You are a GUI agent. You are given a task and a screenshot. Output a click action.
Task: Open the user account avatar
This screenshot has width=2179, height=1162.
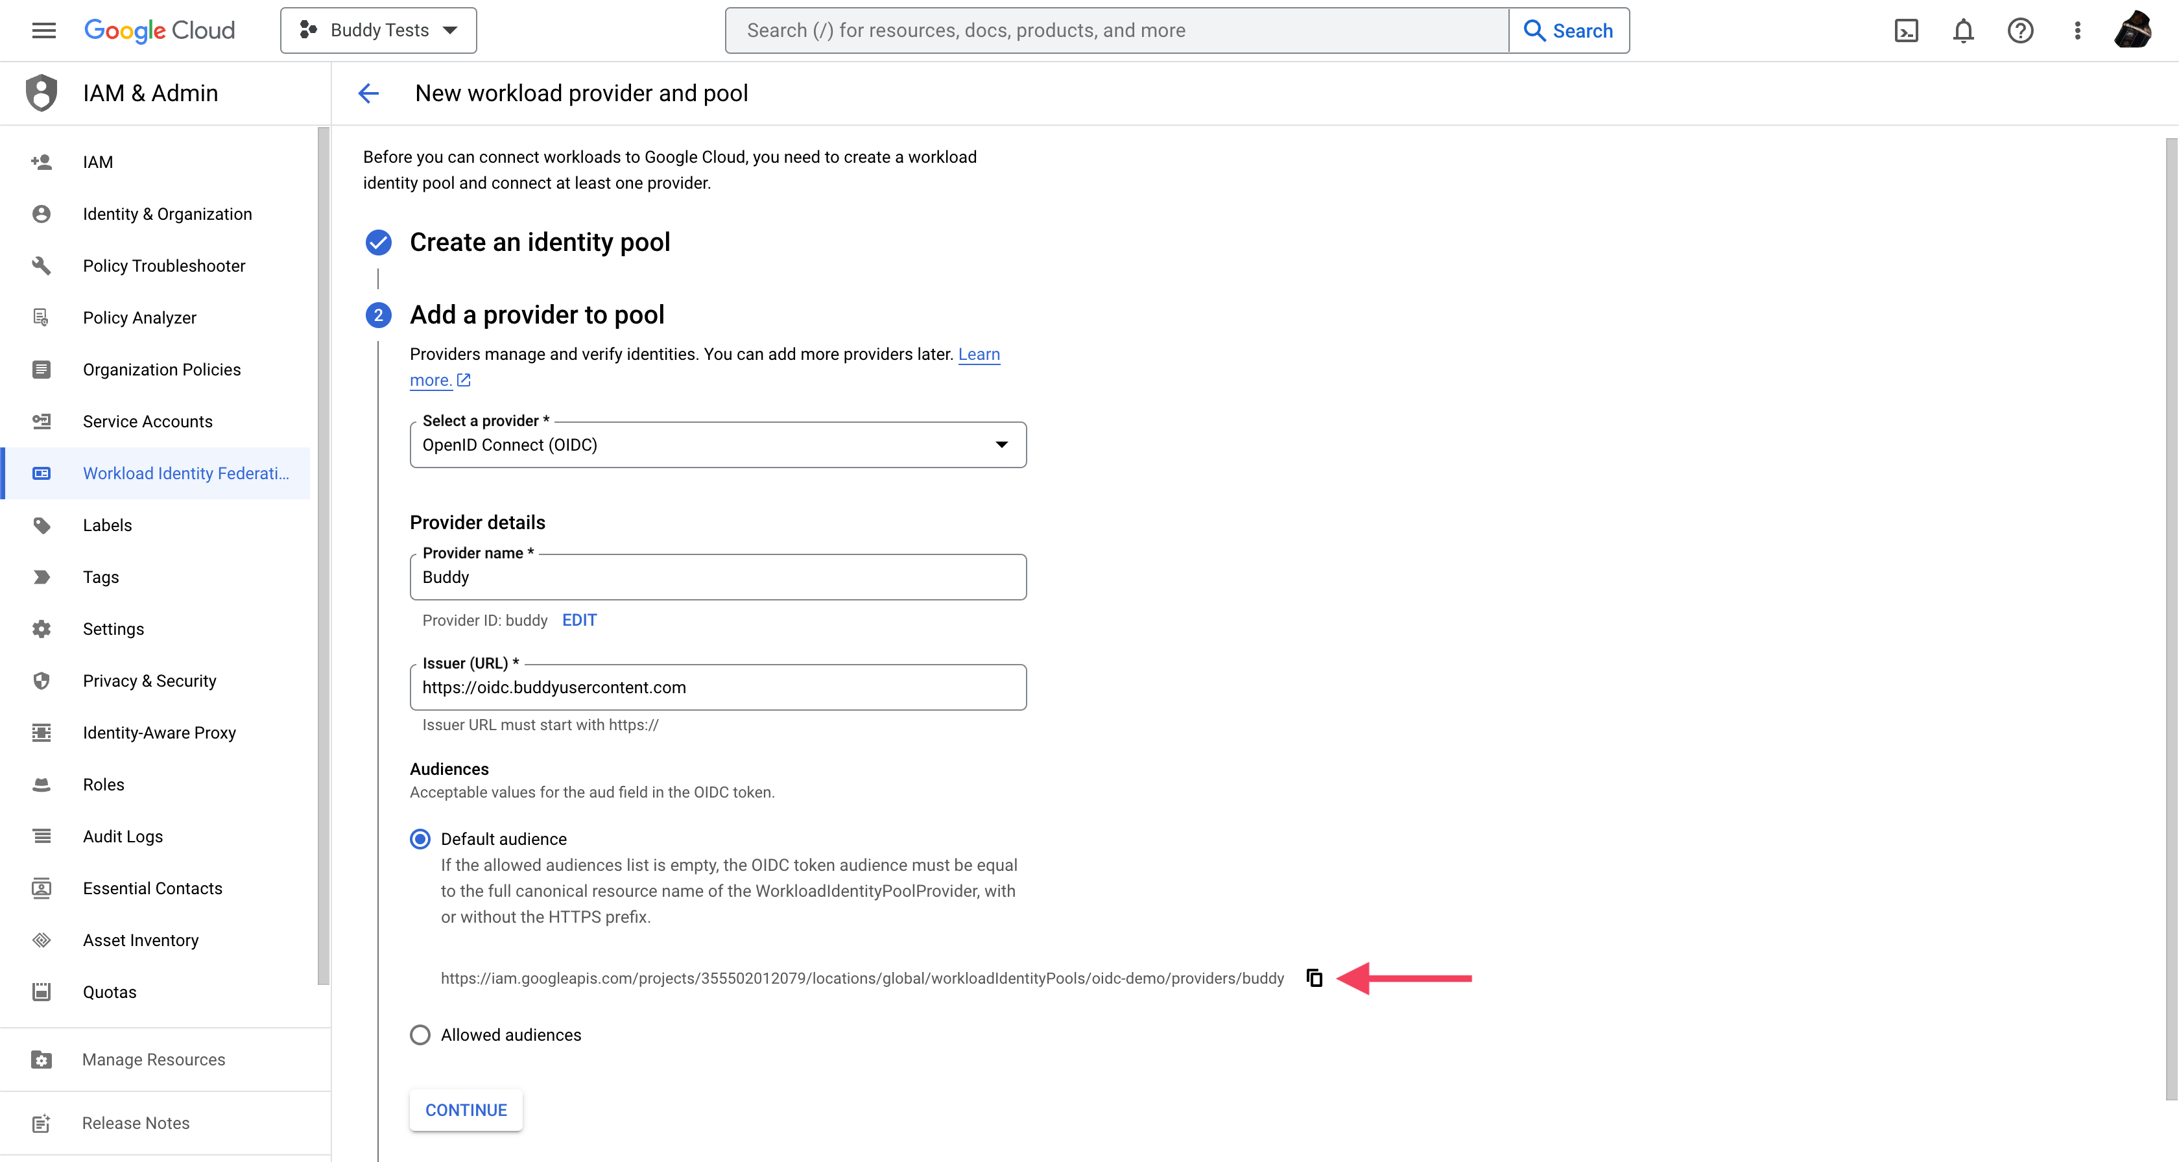2132,30
